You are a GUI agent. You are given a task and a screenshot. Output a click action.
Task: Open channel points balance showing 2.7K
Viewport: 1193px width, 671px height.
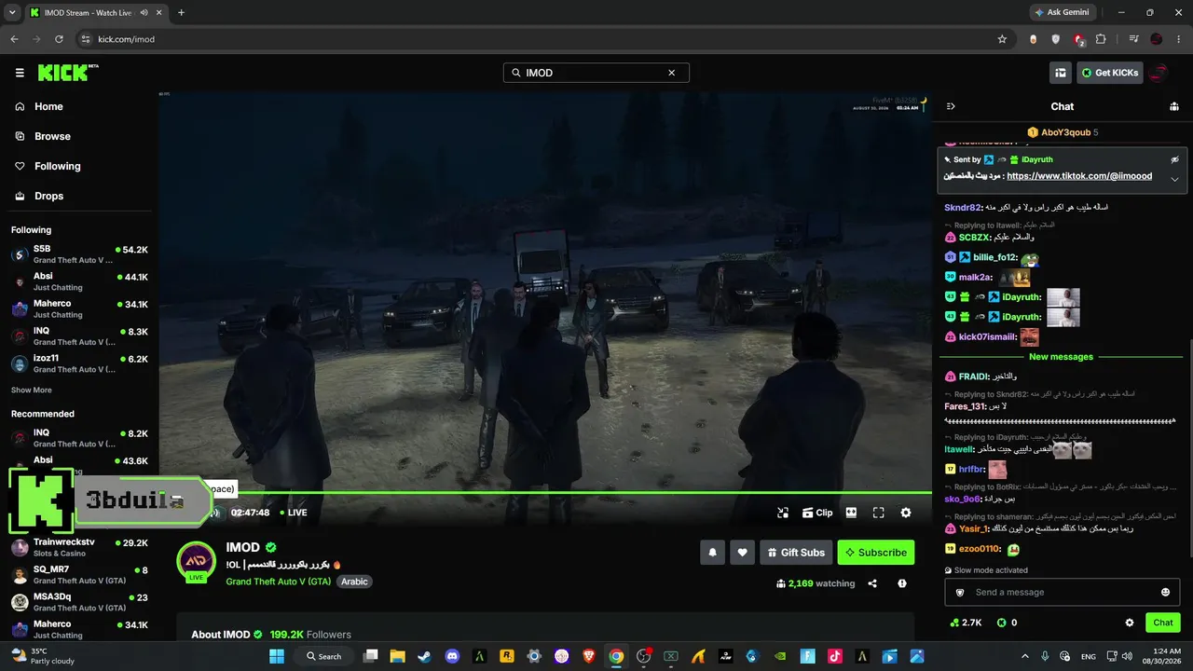tap(966, 623)
